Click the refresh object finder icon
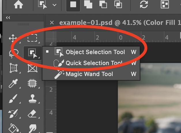Screen dimensions: 181x133 pos(143,5)
